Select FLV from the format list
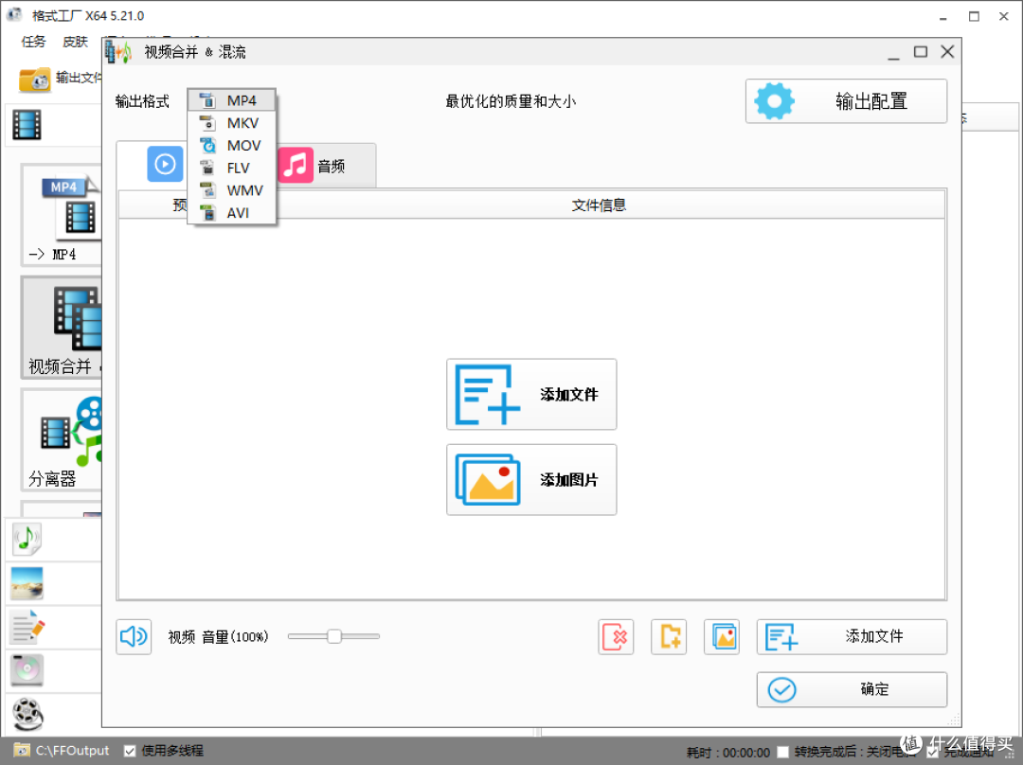1023x765 pixels. tap(232, 169)
